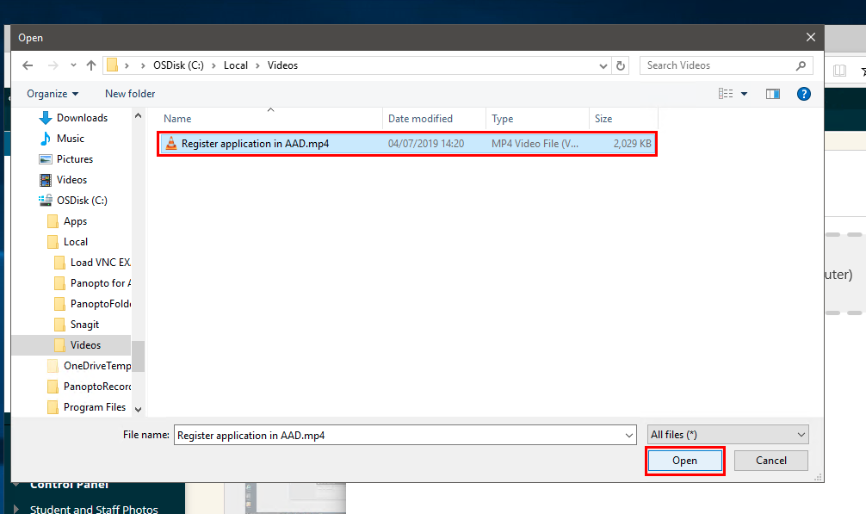This screenshot has width=866, height=514.
Task: Click the Open button
Action: click(x=685, y=461)
